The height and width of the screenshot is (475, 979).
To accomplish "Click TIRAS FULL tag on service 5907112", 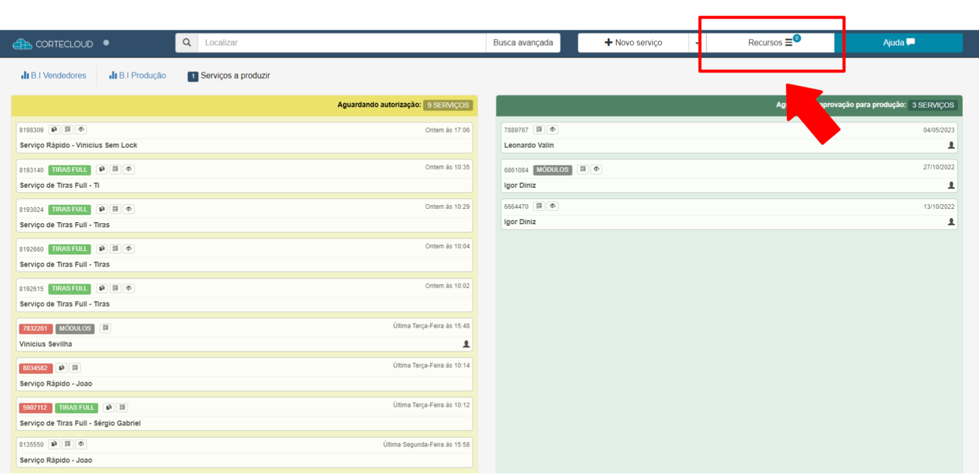I will point(76,408).
